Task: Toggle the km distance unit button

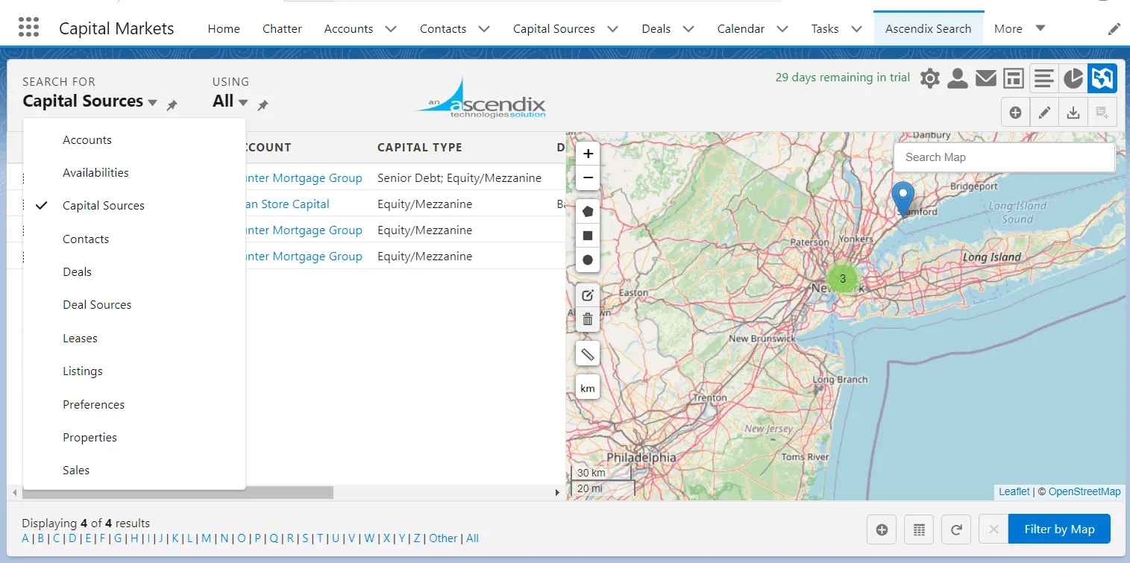Action: 588,388
